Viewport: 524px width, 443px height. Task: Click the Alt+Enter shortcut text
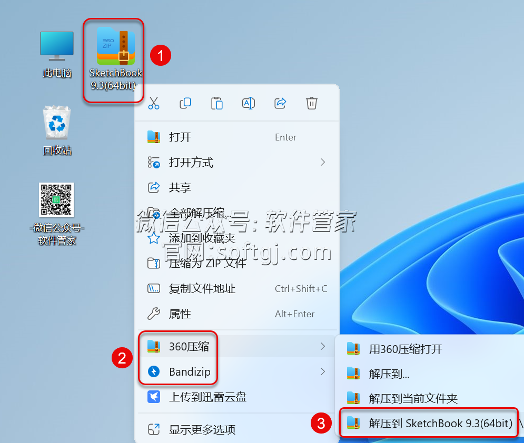click(x=295, y=314)
